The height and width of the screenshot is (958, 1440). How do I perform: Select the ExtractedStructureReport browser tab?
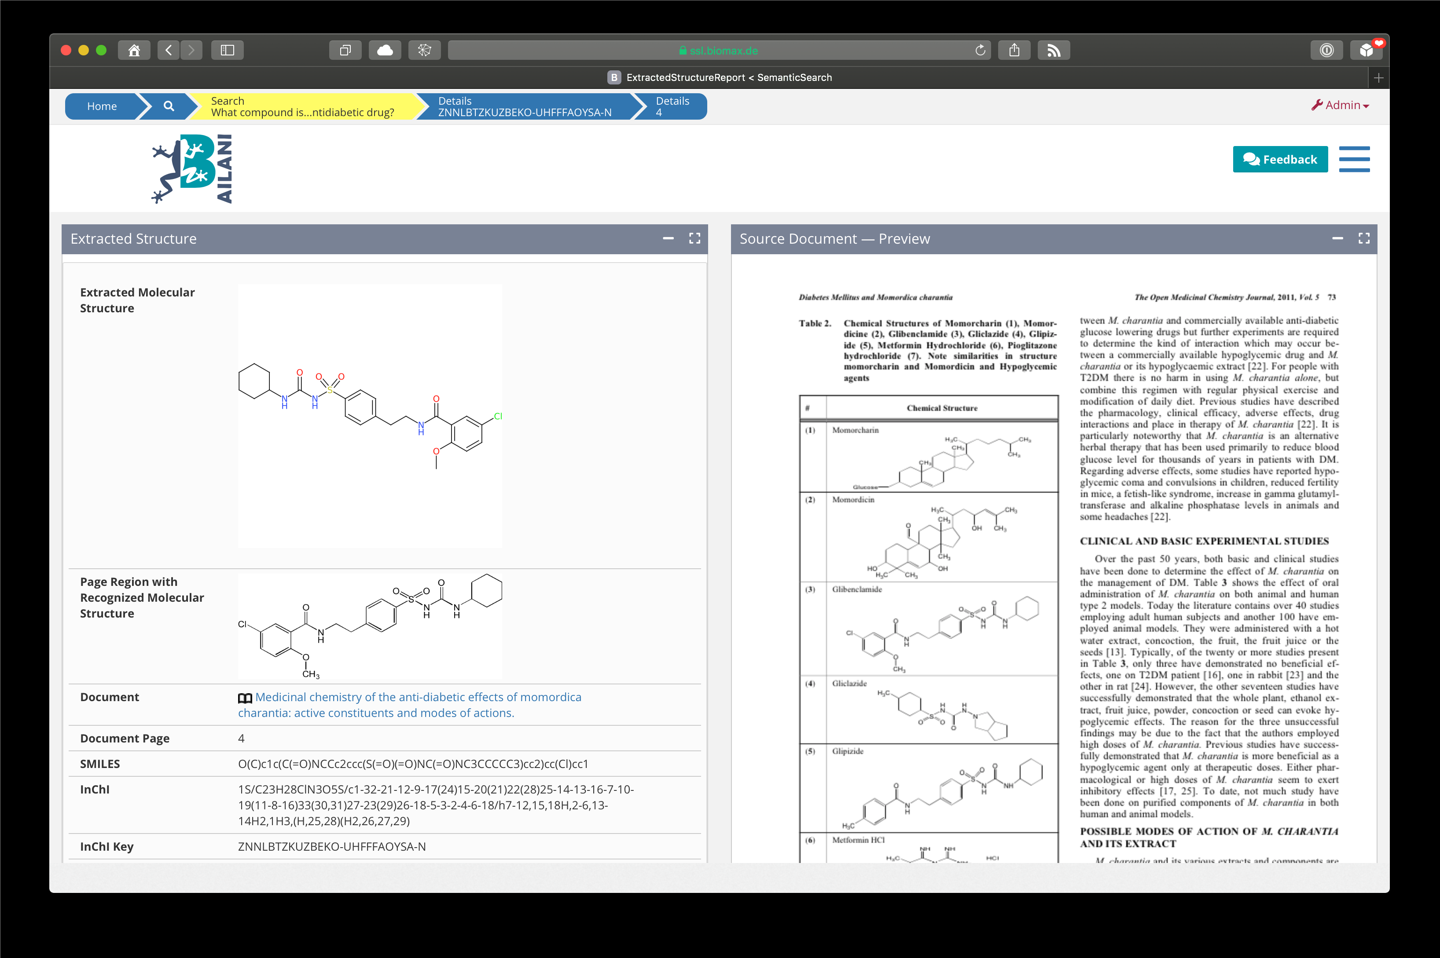(x=720, y=77)
